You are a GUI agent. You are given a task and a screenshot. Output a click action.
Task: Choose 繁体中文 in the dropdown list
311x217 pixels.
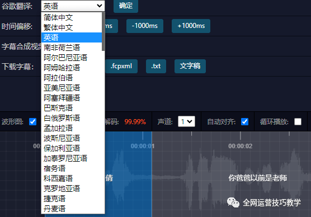point(72,27)
